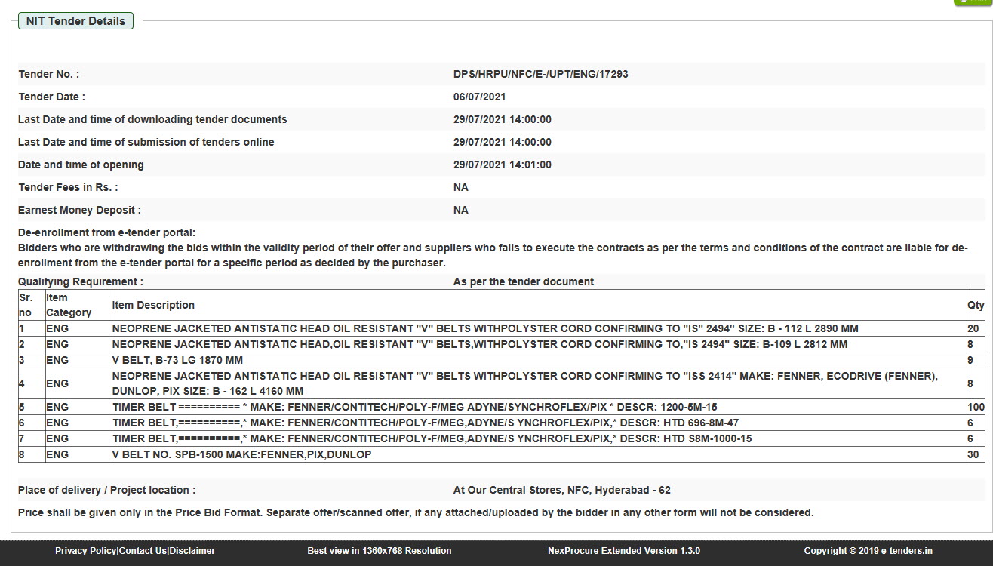Open the Privacy Policy footer link

coord(86,551)
